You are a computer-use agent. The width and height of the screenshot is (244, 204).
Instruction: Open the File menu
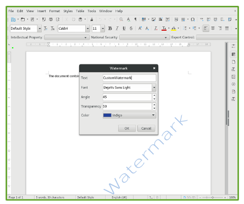tap(11, 11)
